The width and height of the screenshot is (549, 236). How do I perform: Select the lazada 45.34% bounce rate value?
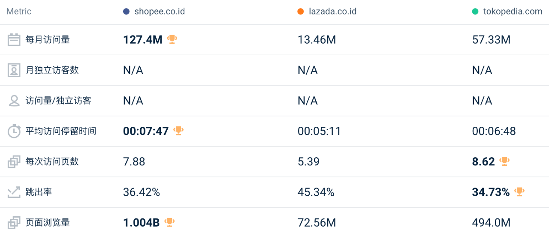(316, 192)
